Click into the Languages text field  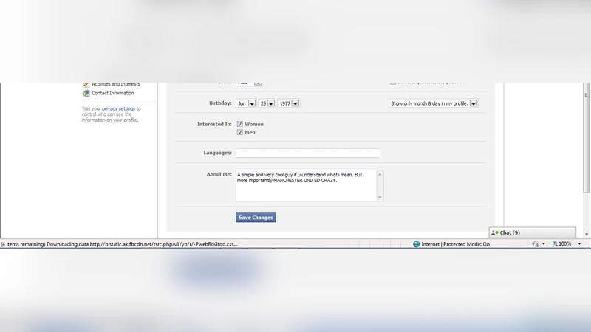307,153
